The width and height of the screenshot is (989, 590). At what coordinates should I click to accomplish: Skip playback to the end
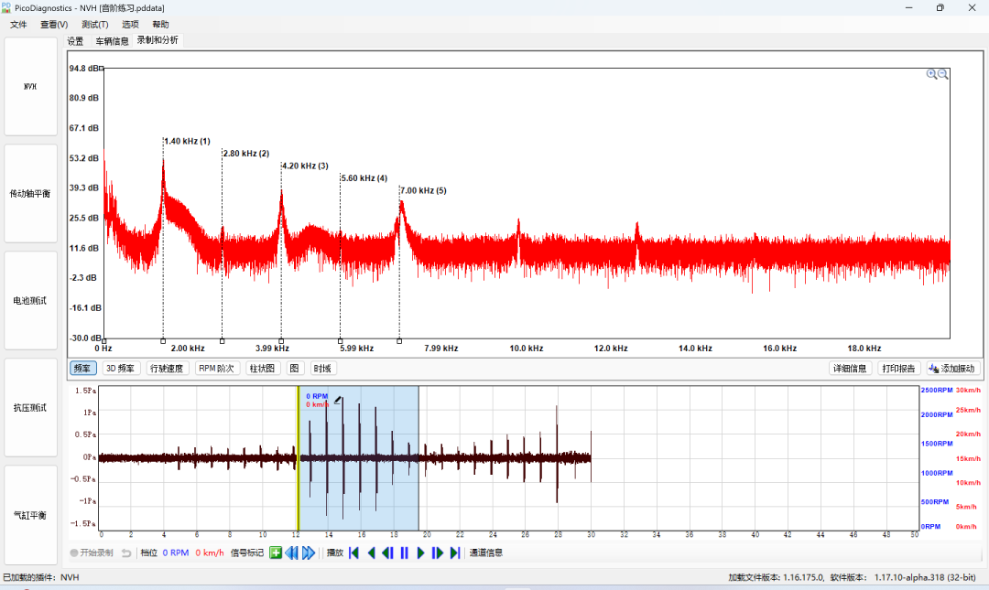pyautogui.click(x=455, y=552)
